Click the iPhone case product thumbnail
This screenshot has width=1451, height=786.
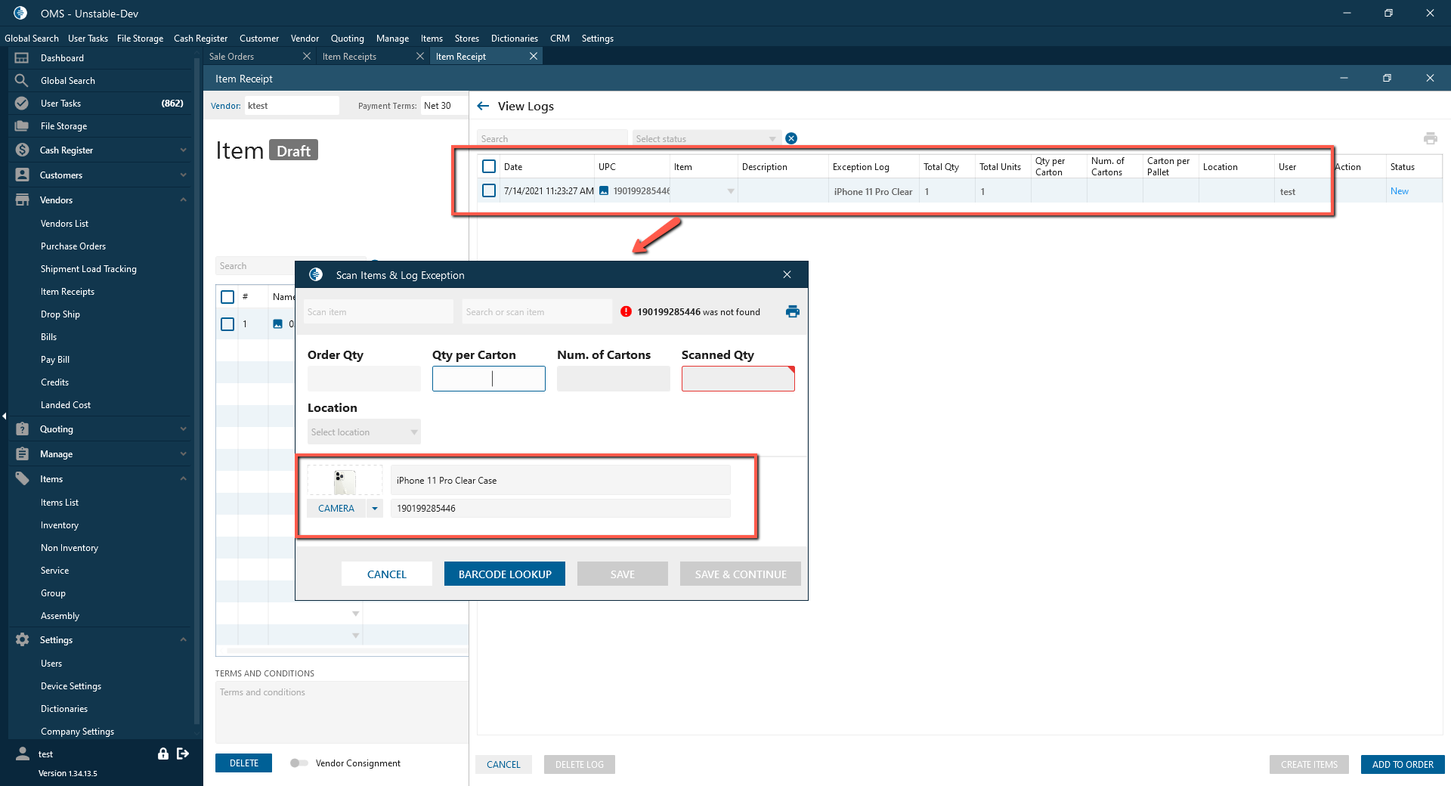tap(345, 481)
